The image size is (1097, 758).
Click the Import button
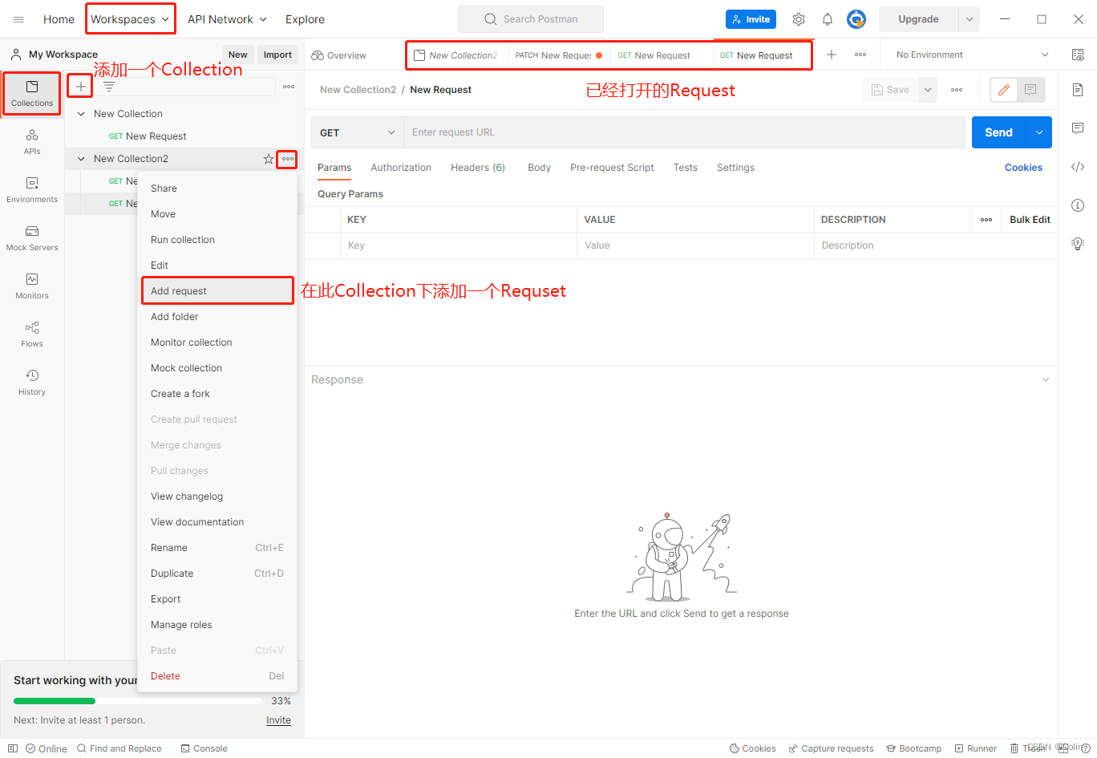coord(277,55)
